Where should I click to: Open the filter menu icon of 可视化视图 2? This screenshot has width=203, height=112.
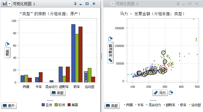pyautogui.click(x=178, y=4)
